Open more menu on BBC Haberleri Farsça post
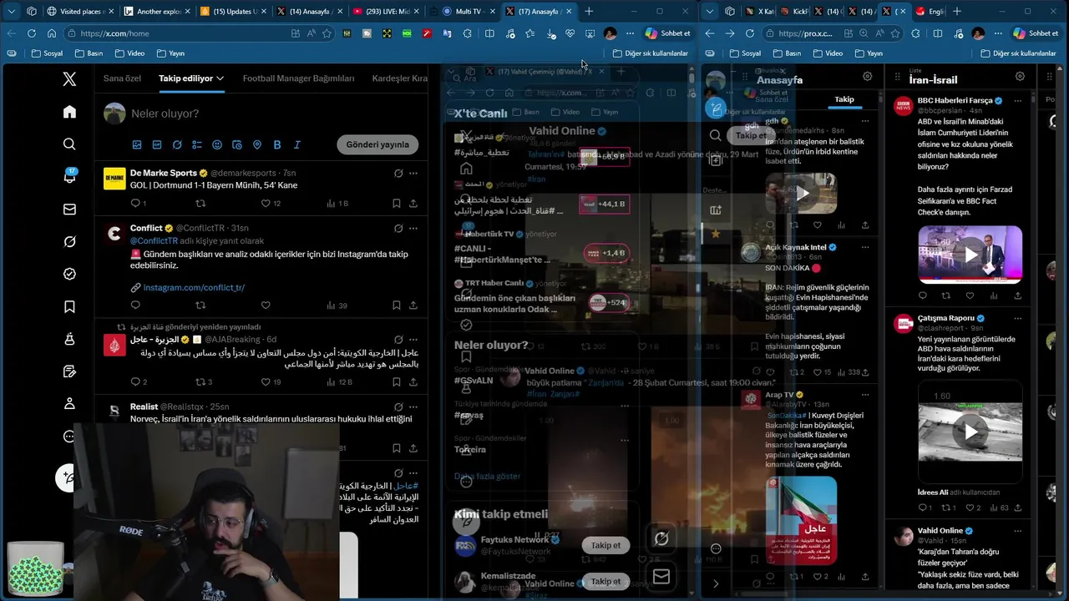Viewport: 1069px width, 601px height. point(1017,100)
